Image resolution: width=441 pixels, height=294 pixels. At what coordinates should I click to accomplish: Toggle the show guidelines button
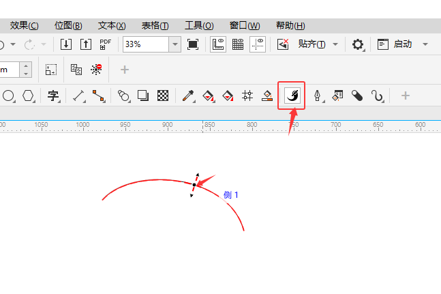pyautogui.click(x=258, y=44)
